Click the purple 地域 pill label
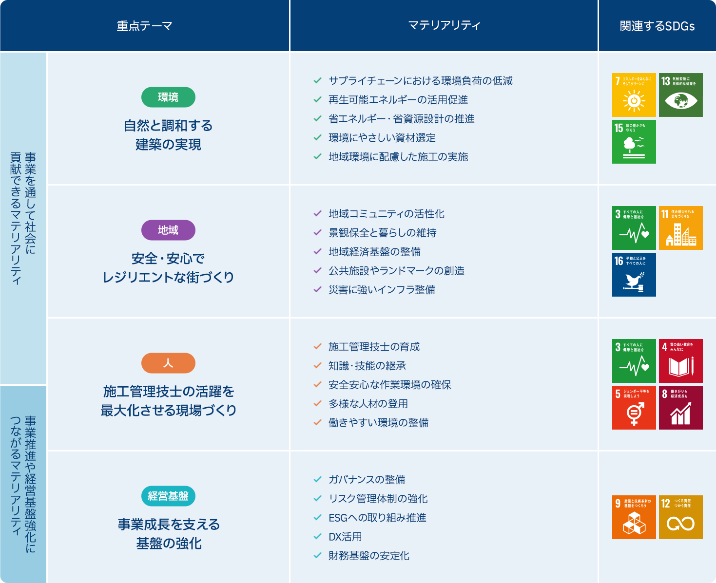The height and width of the screenshot is (583, 716). pos(168,230)
